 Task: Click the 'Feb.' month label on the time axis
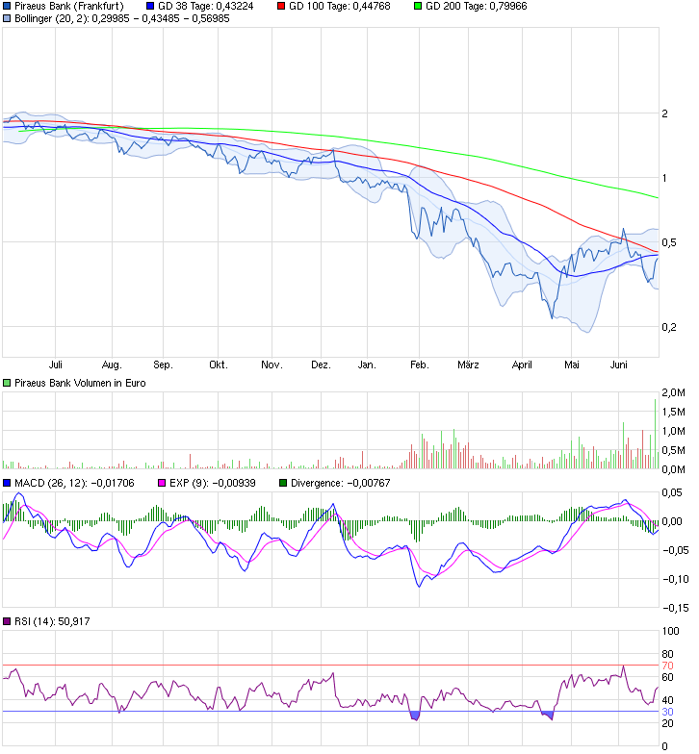(419, 365)
